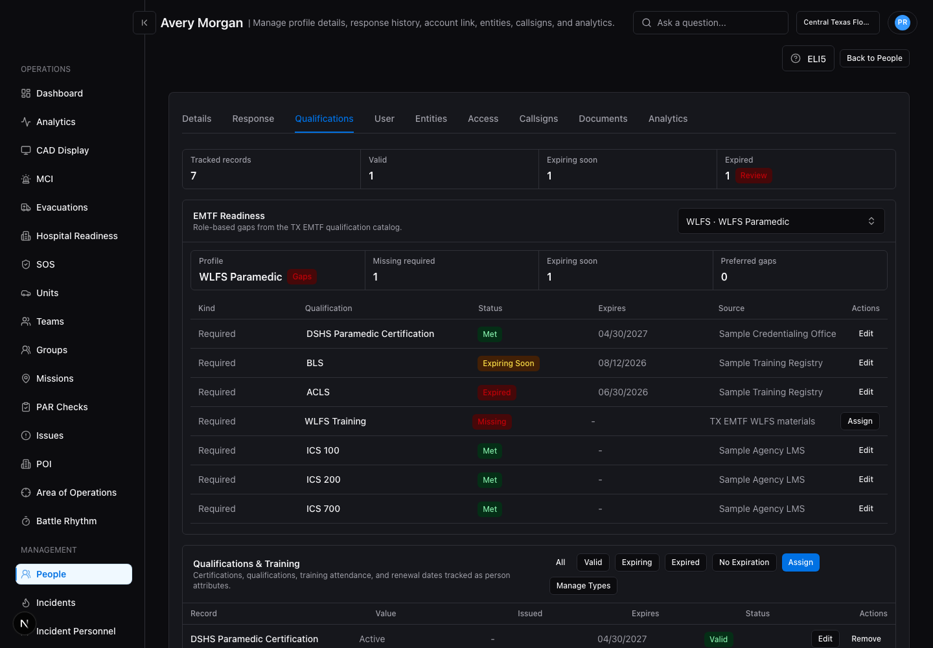Open the Callsigns tab
The width and height of the screenshot is (933, 648).
pos(538,119)
